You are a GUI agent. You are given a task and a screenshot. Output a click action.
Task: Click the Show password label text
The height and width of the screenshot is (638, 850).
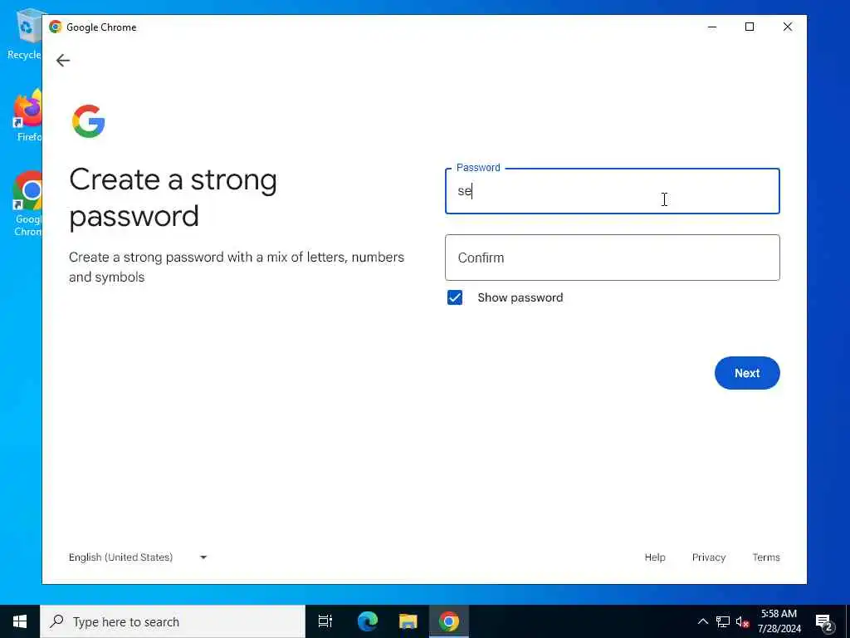point(520,297)
